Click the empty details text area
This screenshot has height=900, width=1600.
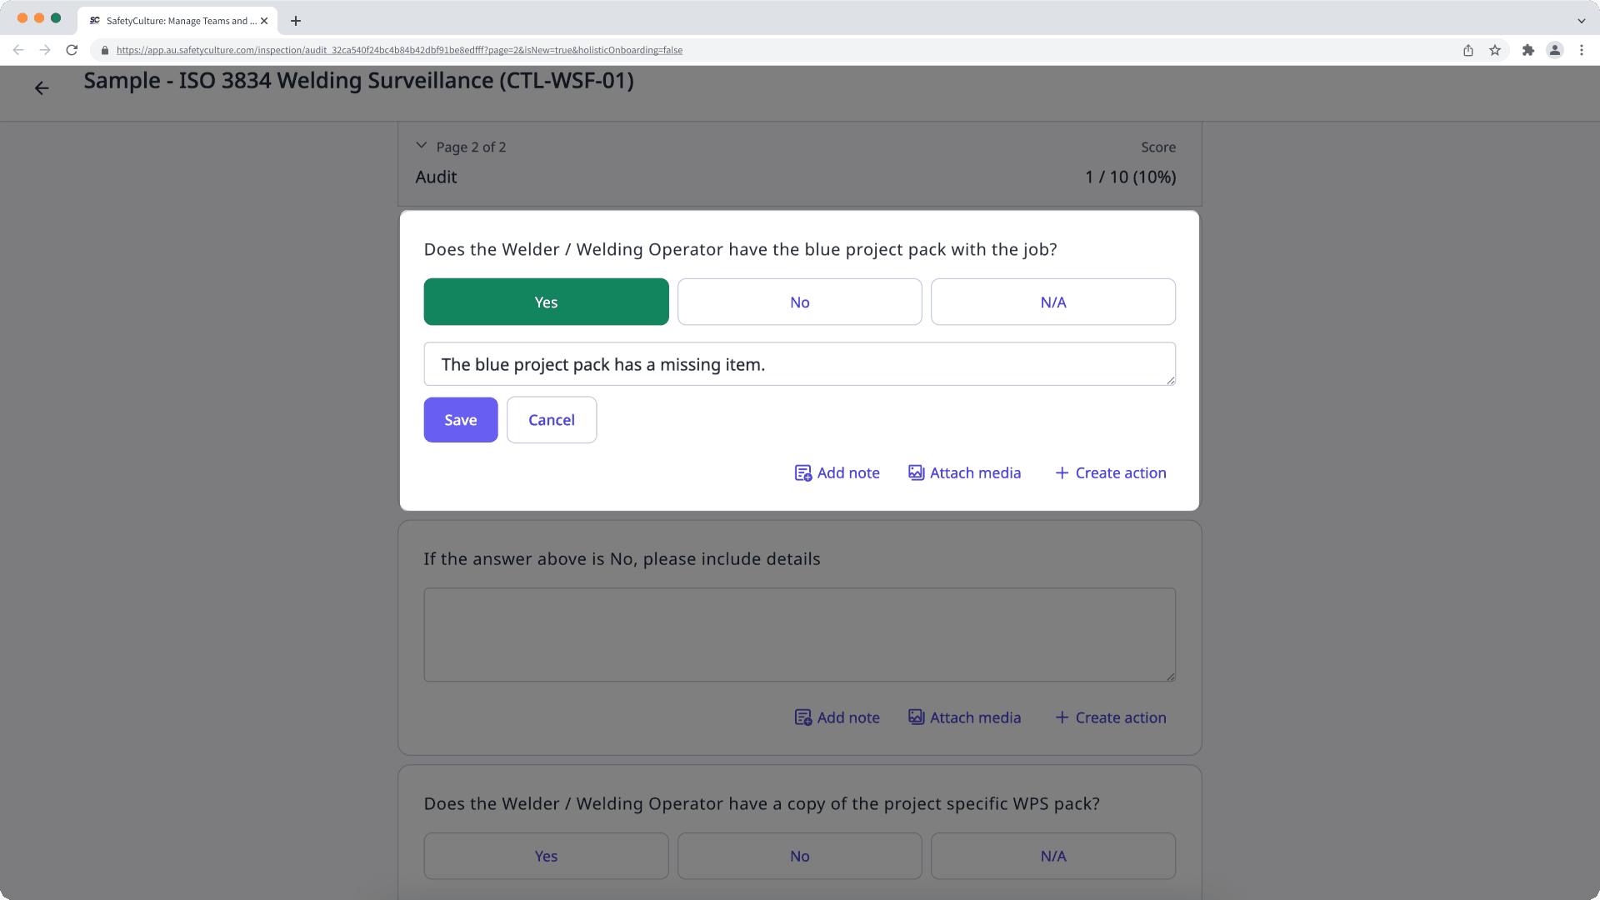click(x=799, y=634)
